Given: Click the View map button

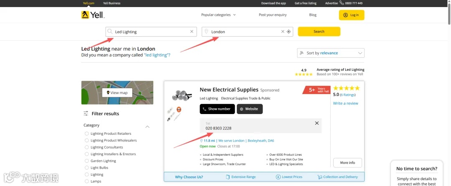Looking at the screenshot, I should coord(117,92).
